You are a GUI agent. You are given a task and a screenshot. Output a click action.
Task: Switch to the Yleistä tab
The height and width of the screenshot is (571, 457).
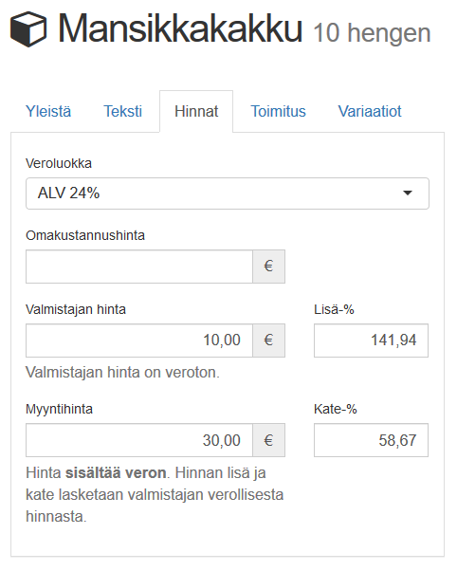click(48, 111)
